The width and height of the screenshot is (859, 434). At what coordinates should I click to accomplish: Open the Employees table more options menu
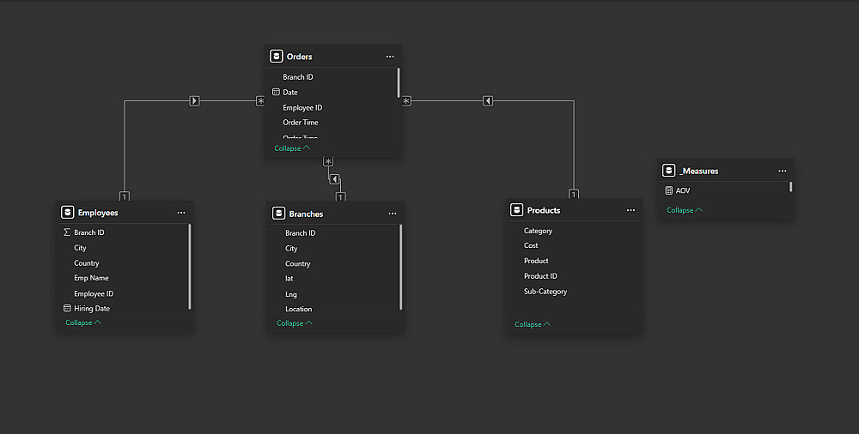pos(181,213)
